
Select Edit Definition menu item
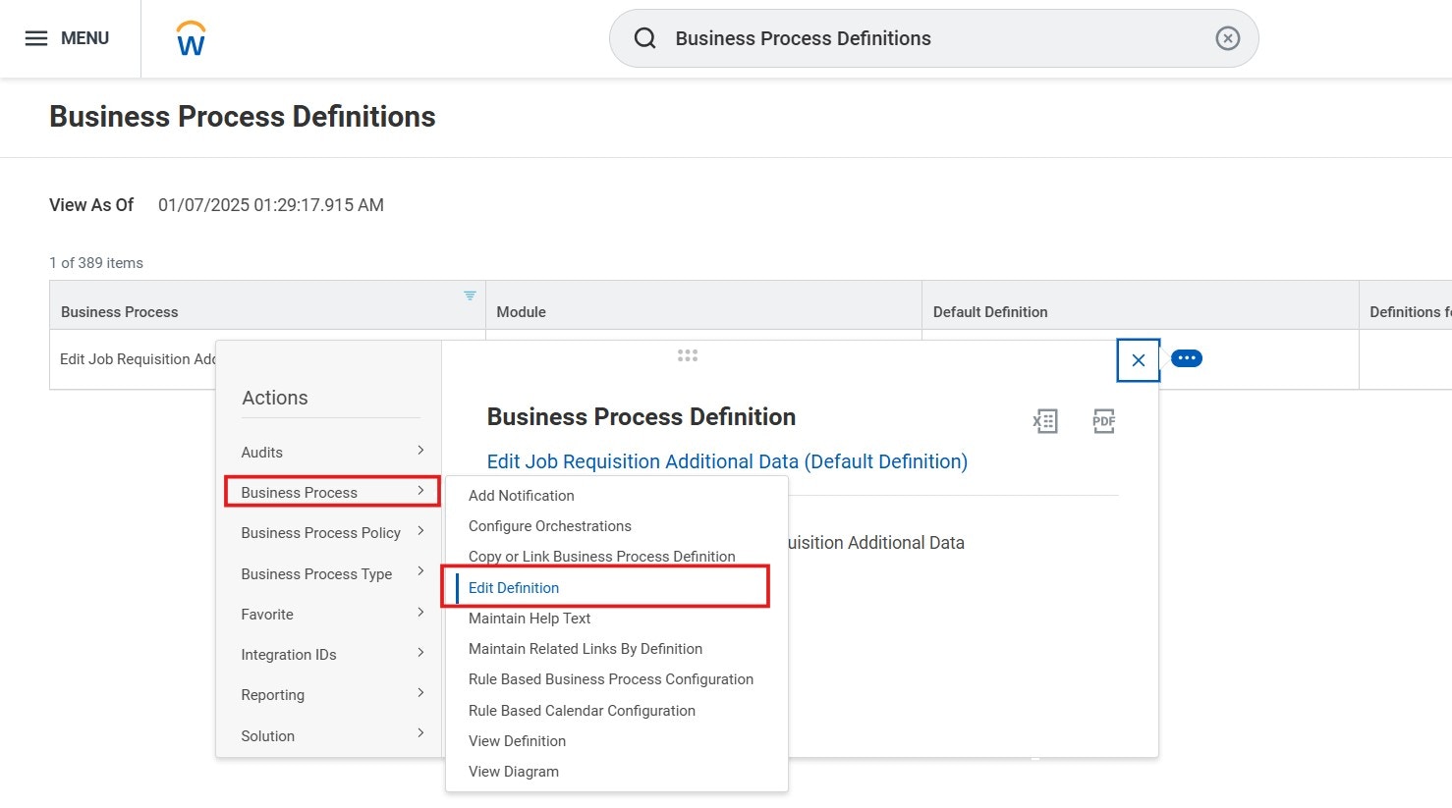click(x=514, y=587)
